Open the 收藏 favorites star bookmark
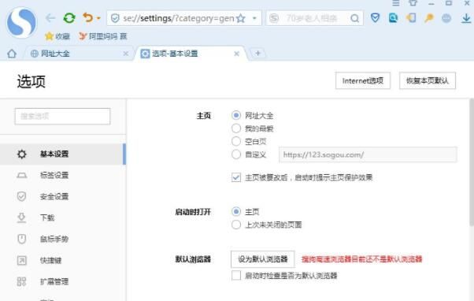The image size is (474, 301). 57,36
